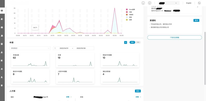Expand the redacted account dropdown in header
206x101 pixels.
pyautogui.click(x=169, y=3)
